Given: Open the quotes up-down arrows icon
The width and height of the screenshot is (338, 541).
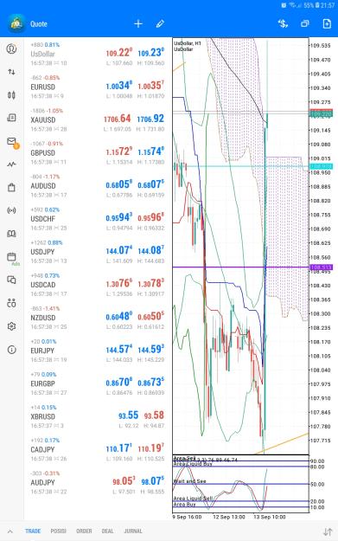Looking at the screenshot, I should [11, 72].
